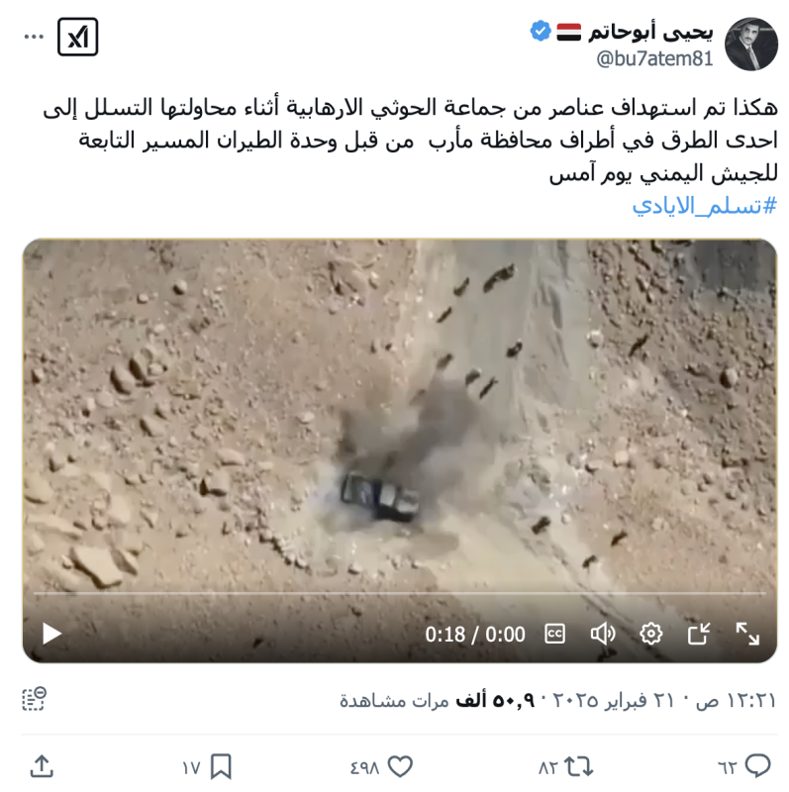The width and height of the screenshot is (789, 792).
Task: Toggle closed captions on the video
Action: [554, 634]
